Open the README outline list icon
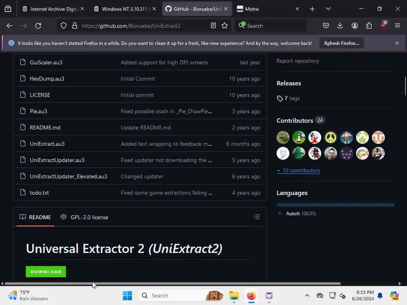 pos(257,217)
